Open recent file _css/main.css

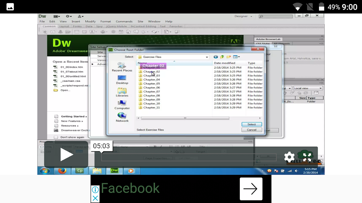pos(70,81)
